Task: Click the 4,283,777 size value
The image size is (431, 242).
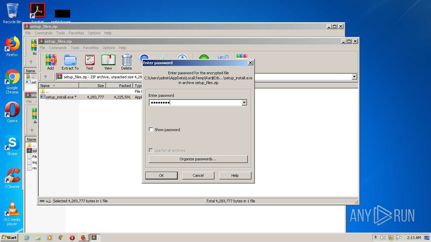Action: pos(95,97)
